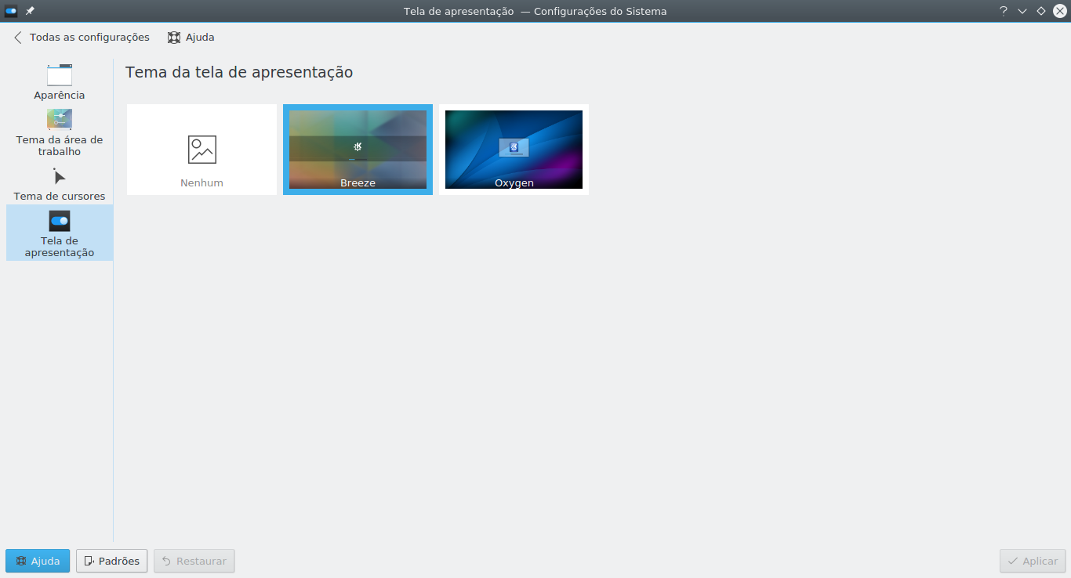
Task: Select the Tela de apresentação module
Action: click(x=60, y=233)
